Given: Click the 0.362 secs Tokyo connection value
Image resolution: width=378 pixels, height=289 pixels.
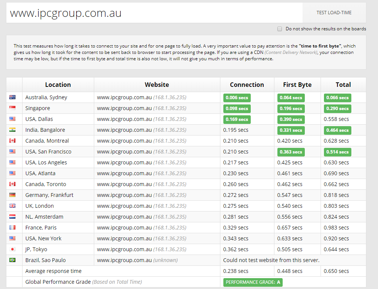Looking at the screenshot, I should (x=236, y=249).
